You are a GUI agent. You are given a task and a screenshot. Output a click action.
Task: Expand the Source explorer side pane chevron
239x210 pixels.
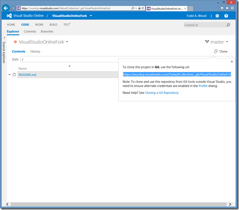click(x=4, y=38)
